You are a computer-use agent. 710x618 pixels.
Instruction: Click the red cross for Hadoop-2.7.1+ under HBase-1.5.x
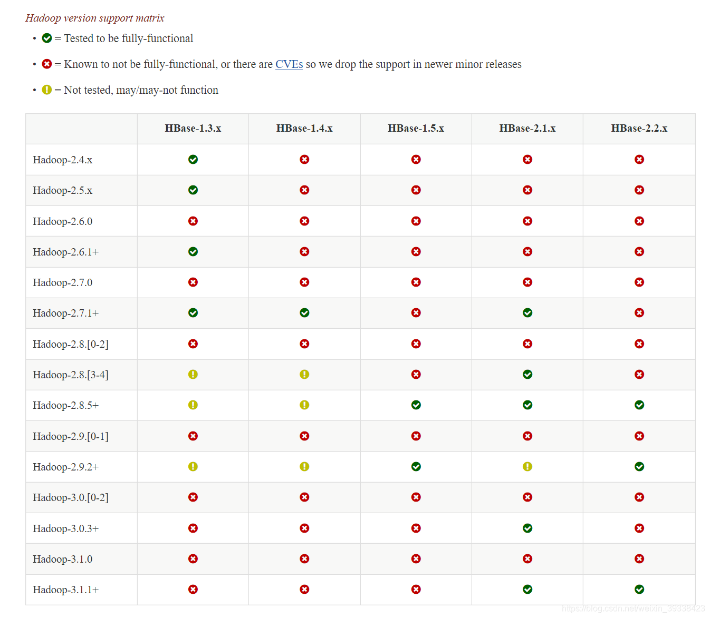(416, 312)
